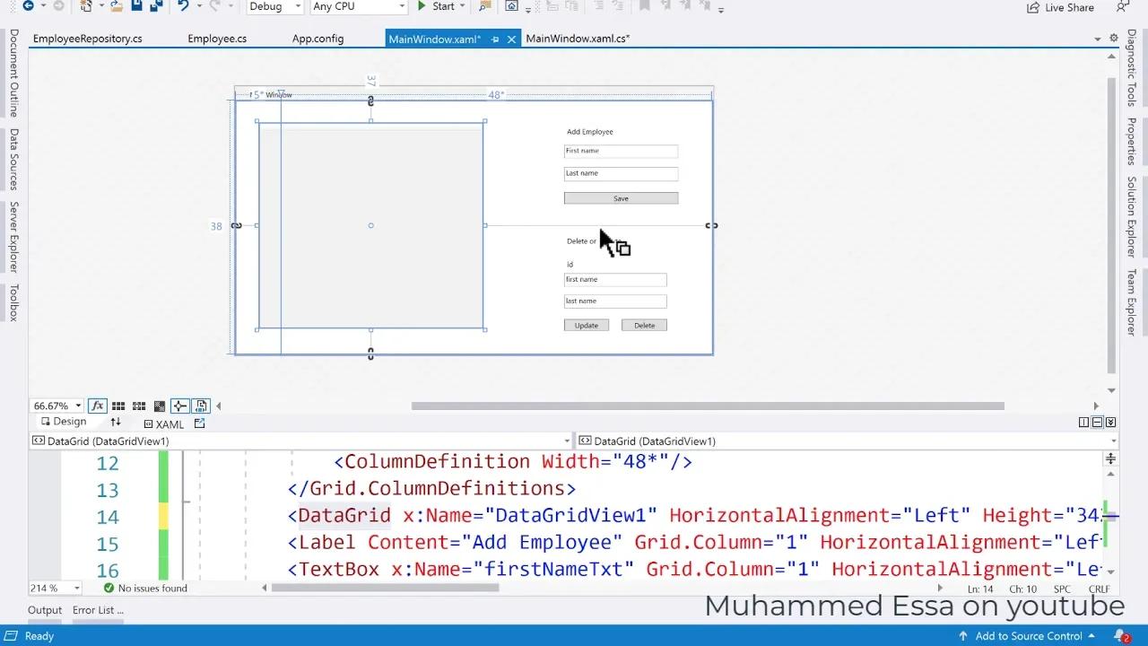Save the current file via toolbar
The width and height of the screenshot is (1148, 646).
pos(136,7)
